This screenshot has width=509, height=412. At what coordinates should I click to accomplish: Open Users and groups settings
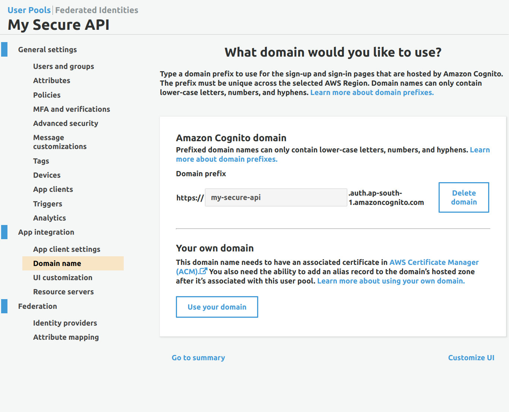[x=63, y=66]
